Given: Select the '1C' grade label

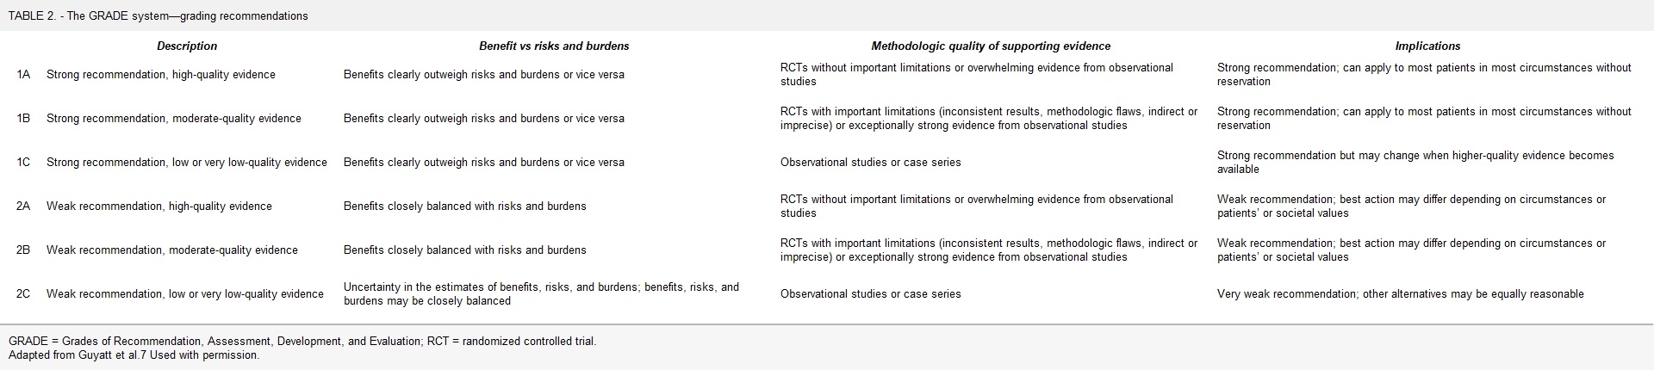Looking at the screenshot, I should pyautogui.click(x=23, y=163).
